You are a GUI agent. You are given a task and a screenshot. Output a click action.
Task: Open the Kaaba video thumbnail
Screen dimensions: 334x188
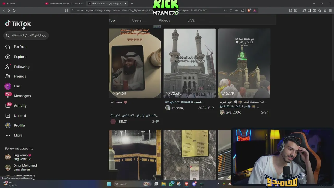click(135, 155)
